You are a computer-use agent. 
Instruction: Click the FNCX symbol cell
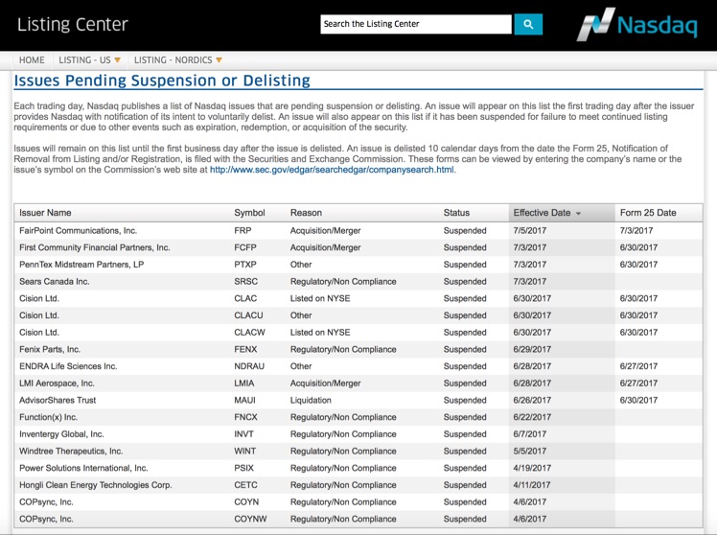[245, 417]
